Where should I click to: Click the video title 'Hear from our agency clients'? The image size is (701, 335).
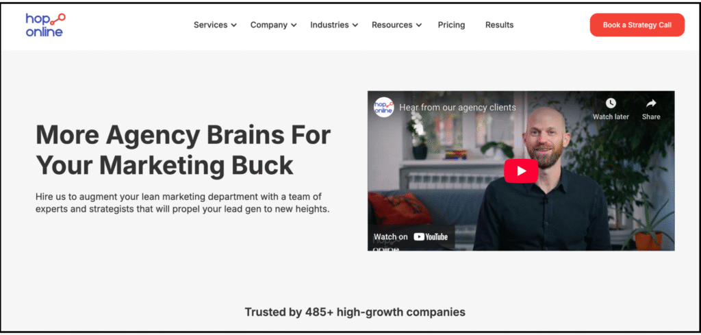point(457,108)
